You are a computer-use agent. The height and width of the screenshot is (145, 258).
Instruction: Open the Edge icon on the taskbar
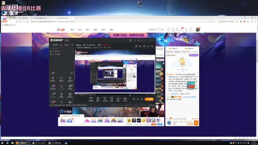pyautogui.click(x=7, y=143)
